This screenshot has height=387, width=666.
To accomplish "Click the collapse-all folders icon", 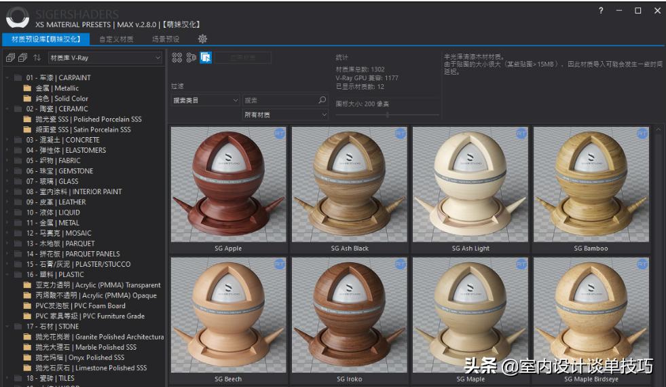I will tap(23, 57).
